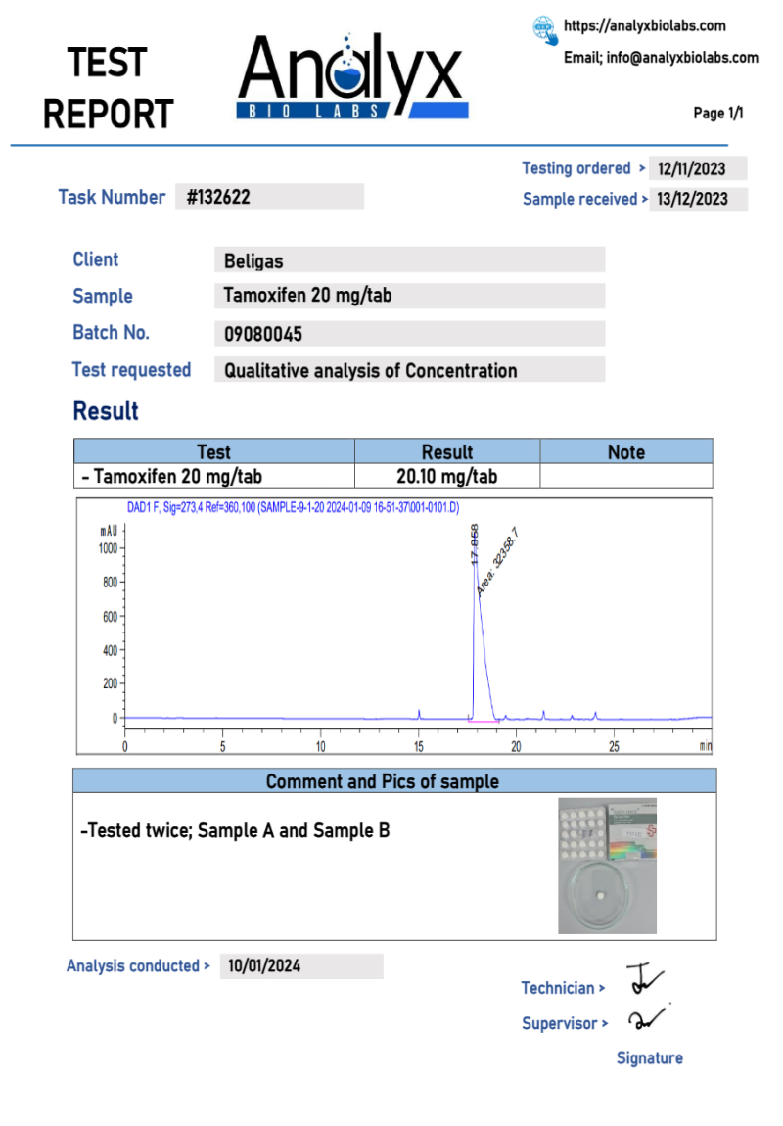The image size is (783, 1126).
Task: Click the Test requested field value
Action: pos(408,370)
